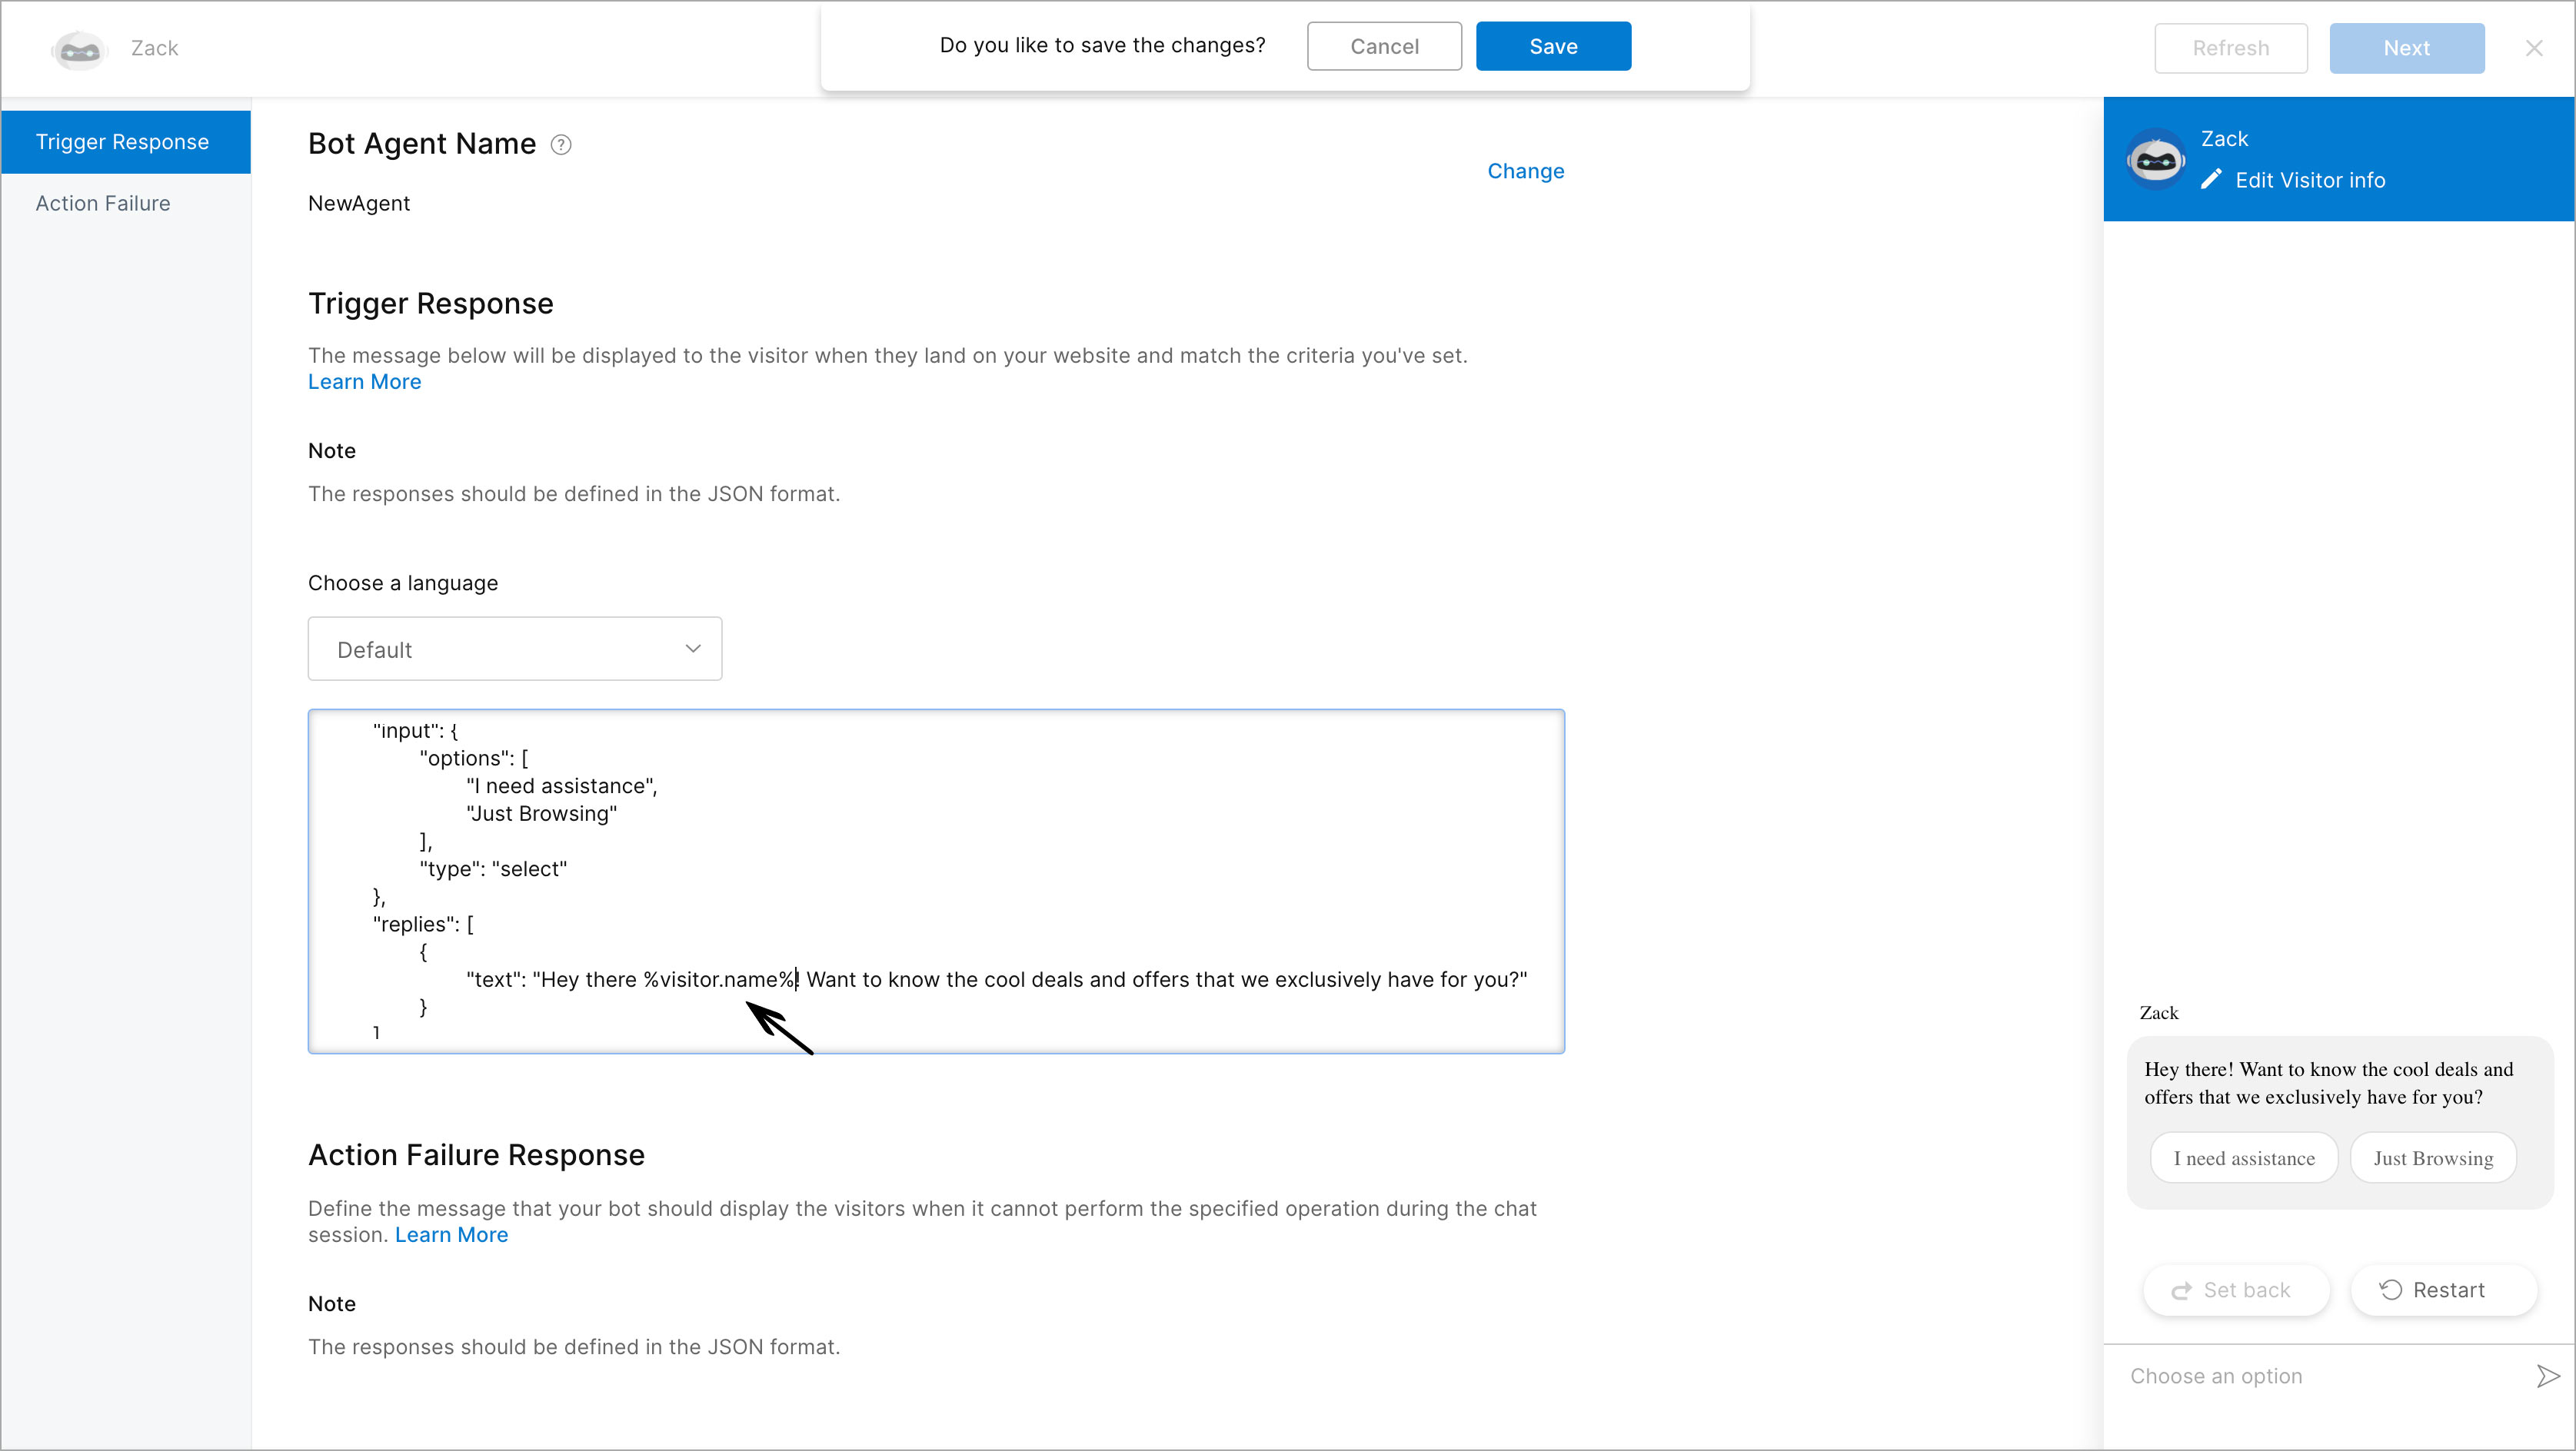
Task: Close the bot configuration screen
Action: pyautogui.click(x=2535, y=47)
